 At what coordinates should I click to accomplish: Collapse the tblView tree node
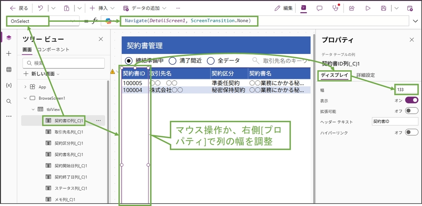pos(33,109)
